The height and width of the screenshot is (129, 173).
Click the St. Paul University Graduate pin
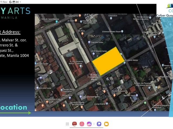tap(81, 66)
